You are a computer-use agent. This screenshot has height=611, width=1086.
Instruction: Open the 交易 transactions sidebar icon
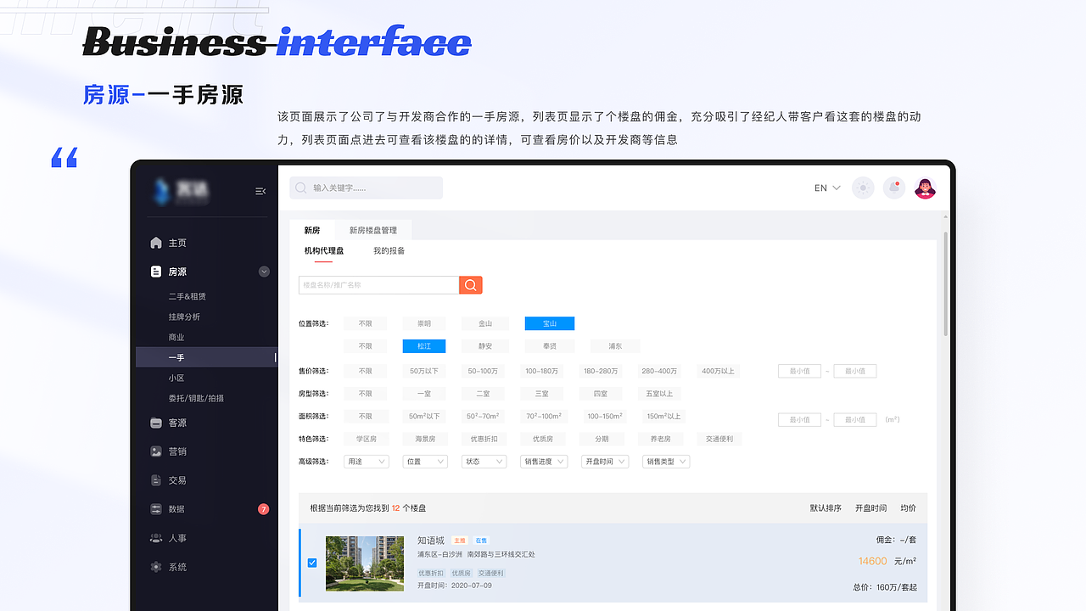156,480
